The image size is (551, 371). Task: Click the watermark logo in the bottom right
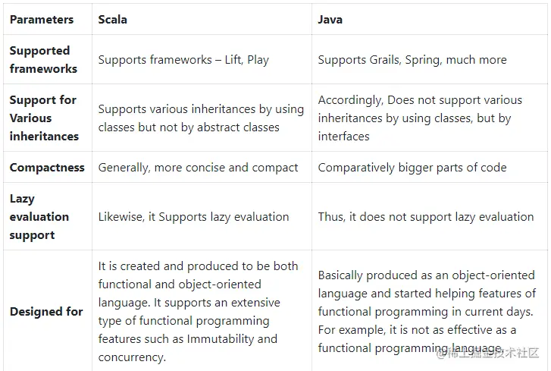[x=487, y=353]
